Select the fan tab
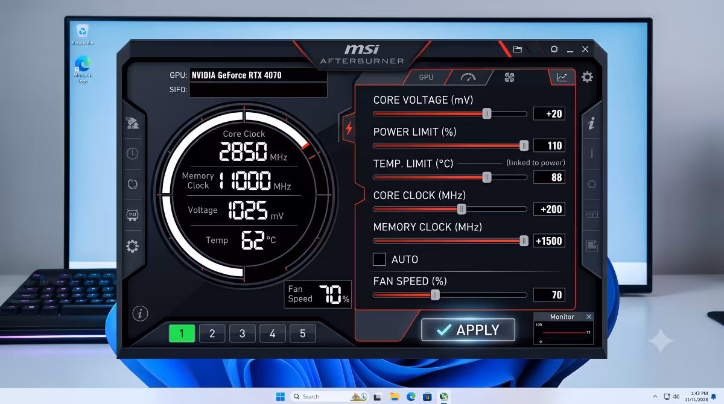 click(509, 77)
